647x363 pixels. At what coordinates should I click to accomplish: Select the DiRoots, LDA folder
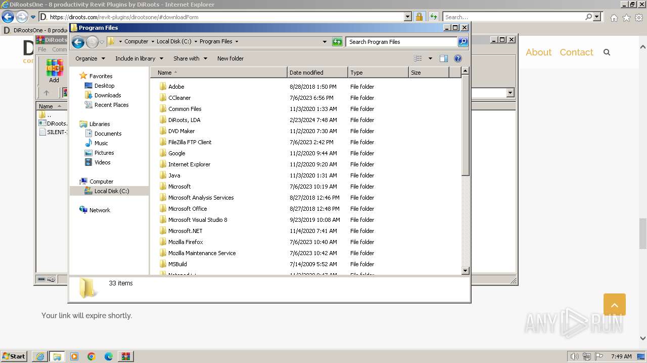point(184,120)
